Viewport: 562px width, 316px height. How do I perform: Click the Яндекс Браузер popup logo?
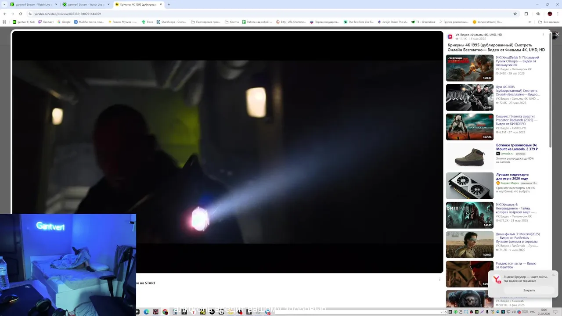(497, 280)
